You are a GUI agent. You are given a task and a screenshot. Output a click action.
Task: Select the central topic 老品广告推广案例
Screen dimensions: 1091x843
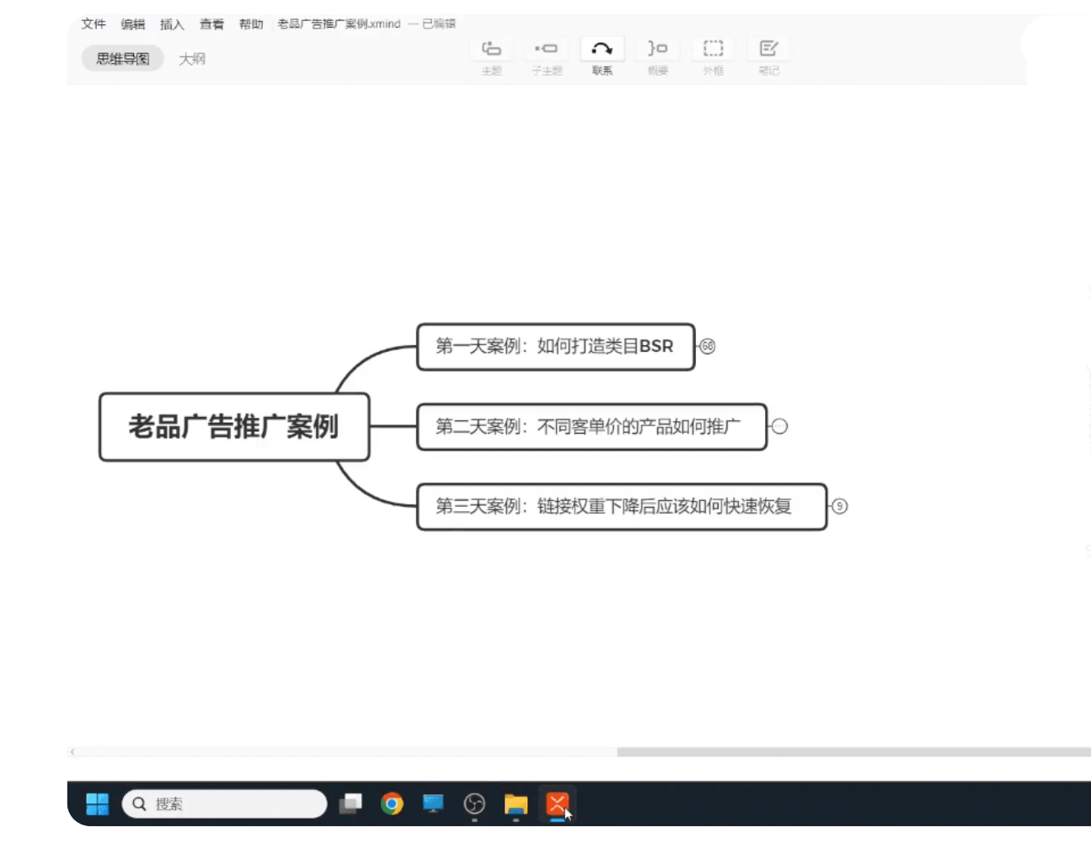coord(234,427)
